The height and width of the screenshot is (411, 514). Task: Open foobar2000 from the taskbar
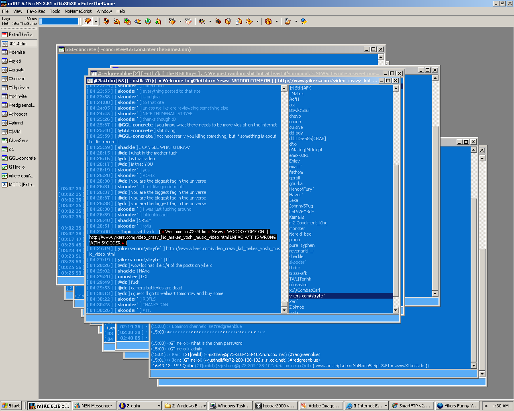(275, 406)
